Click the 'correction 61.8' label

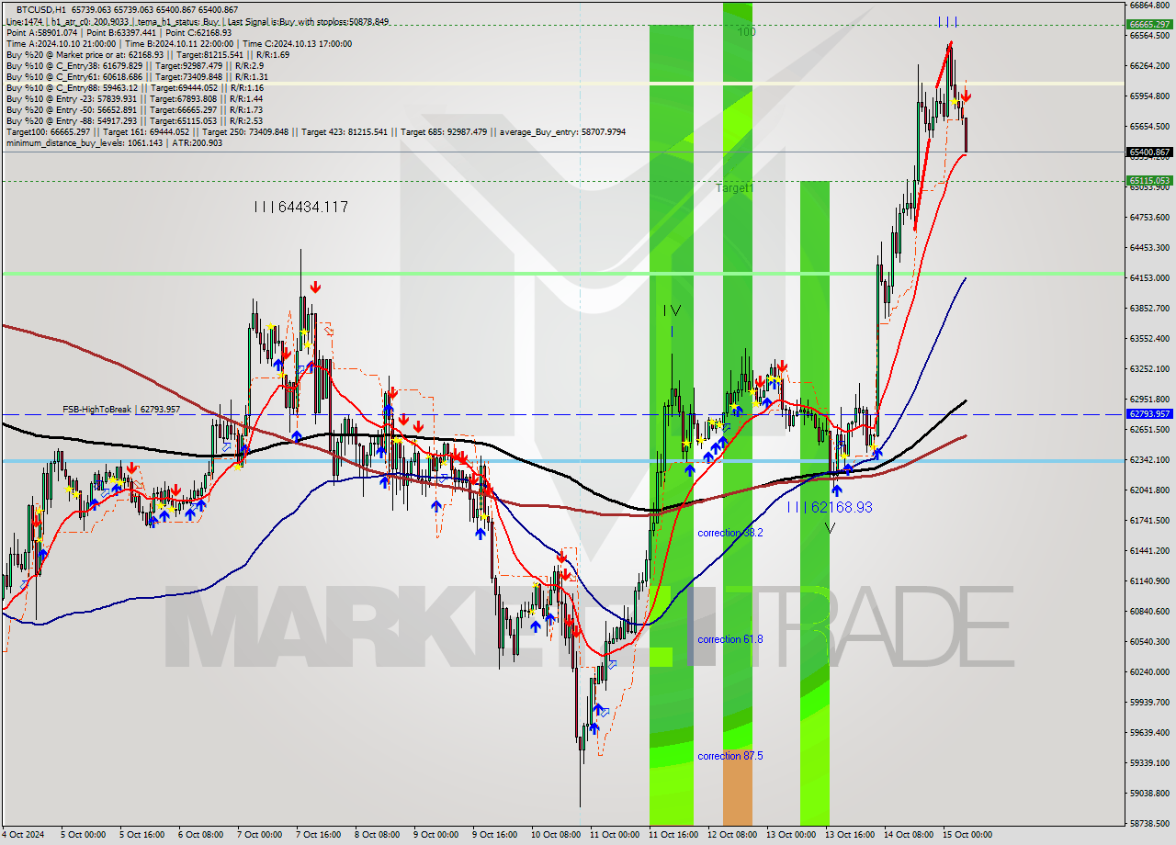[x=729, y=639]
